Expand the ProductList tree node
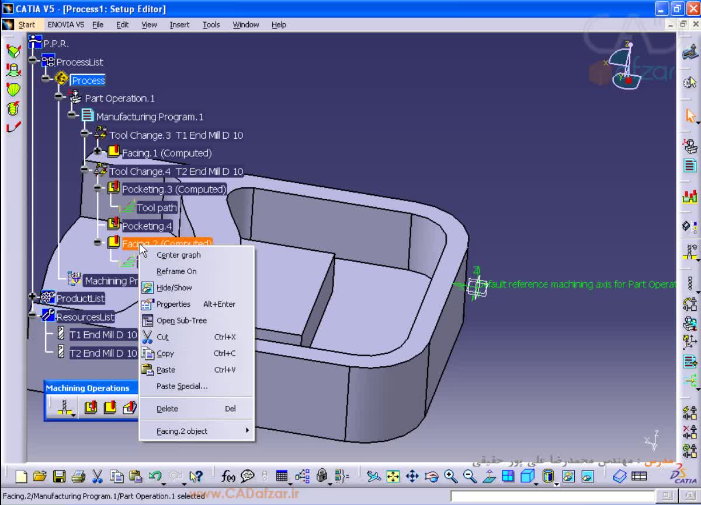 [33, 297]
